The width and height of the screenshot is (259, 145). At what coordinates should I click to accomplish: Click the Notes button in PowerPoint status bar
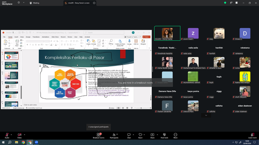click(112, 108)
